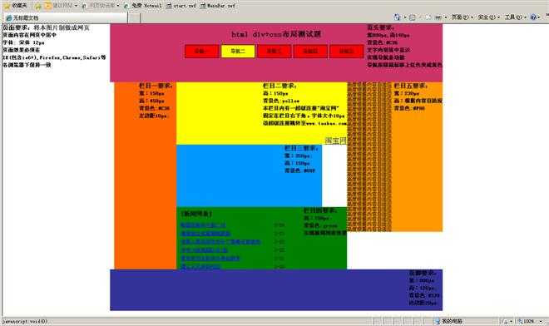
Task: Open the 安全(S) safety menu
Action: [489, 17]
